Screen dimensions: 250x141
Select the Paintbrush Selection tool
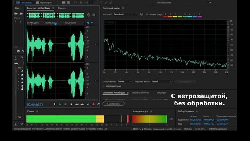106,2
